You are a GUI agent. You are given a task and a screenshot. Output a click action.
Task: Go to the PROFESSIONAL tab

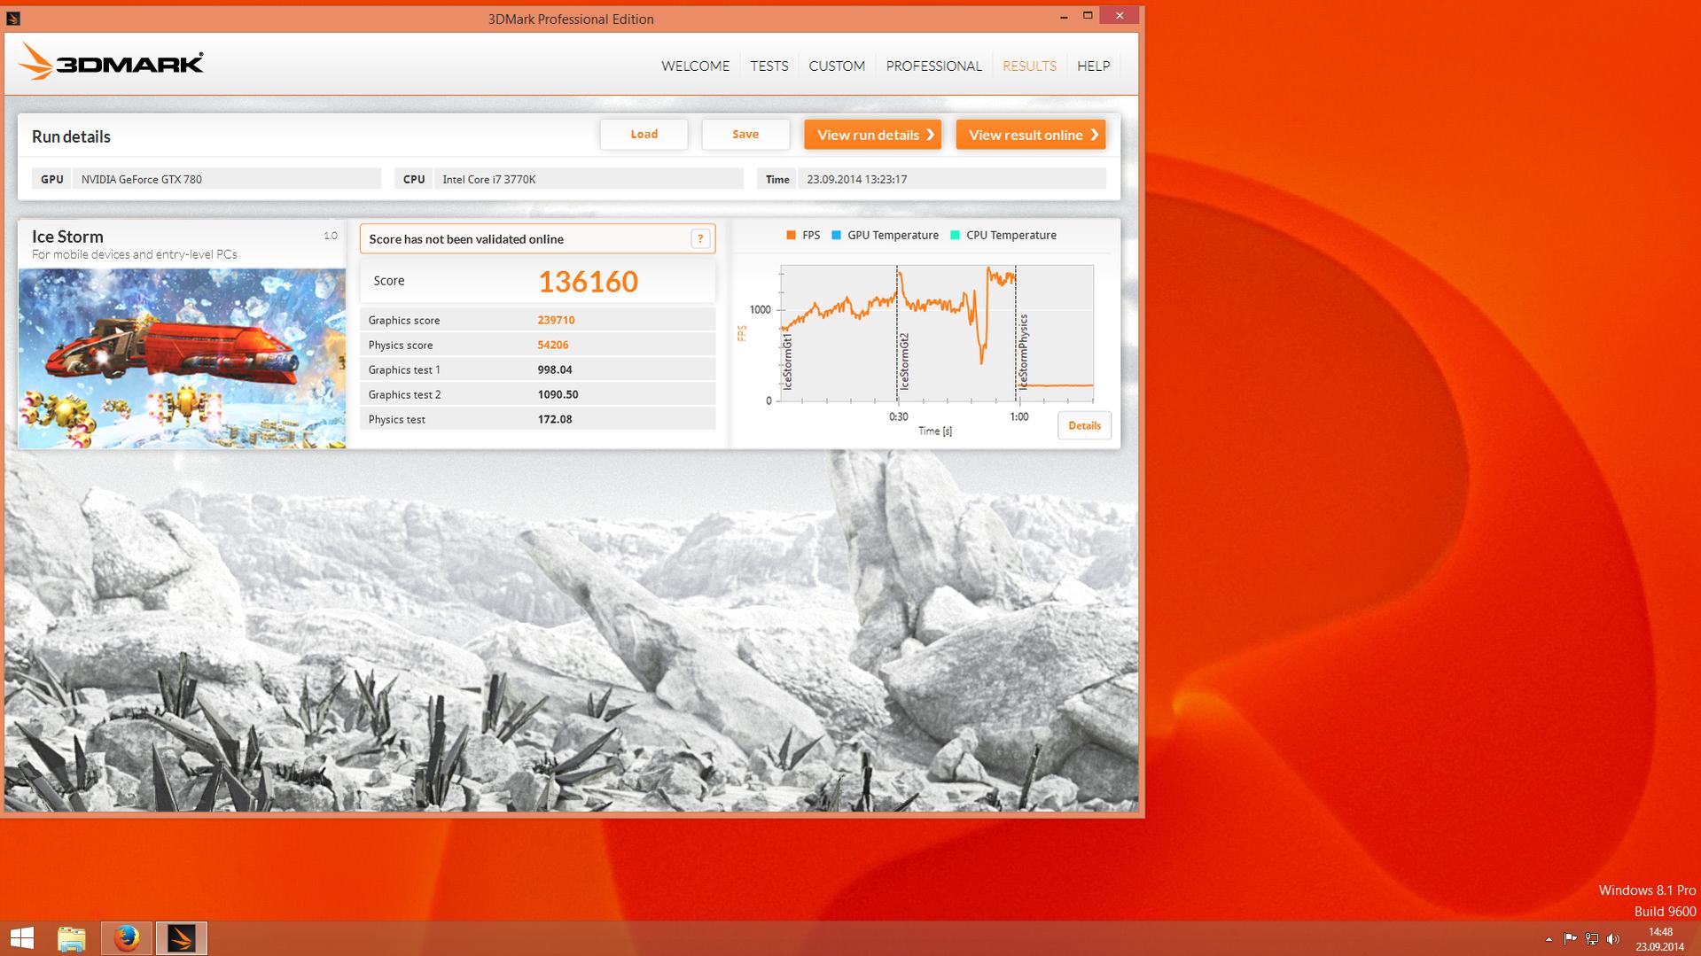[x=933, y=66]
